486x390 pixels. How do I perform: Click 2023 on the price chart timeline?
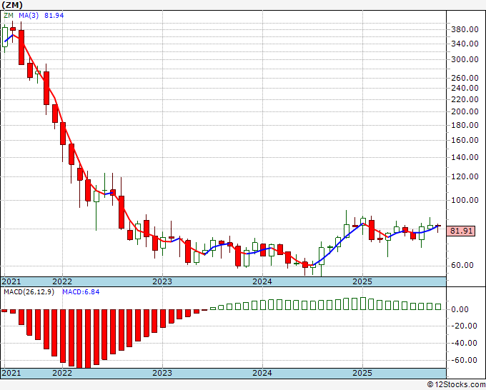(162, 281)
